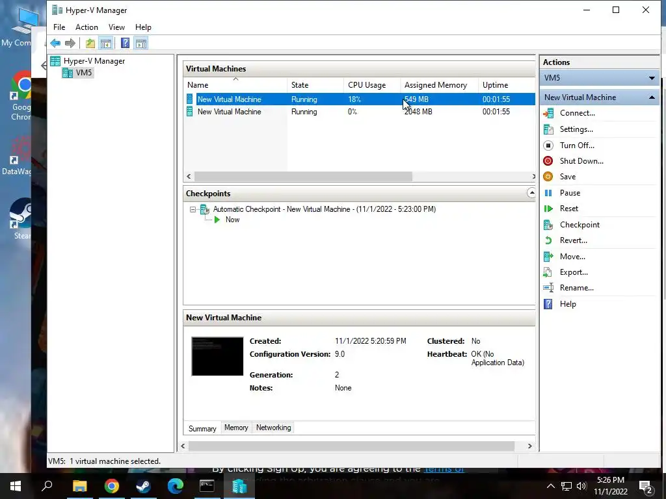This screenshot has width=666, height=499.
Task: Open Command Prompt from the taskbar
Action: (x=207, y=486)
